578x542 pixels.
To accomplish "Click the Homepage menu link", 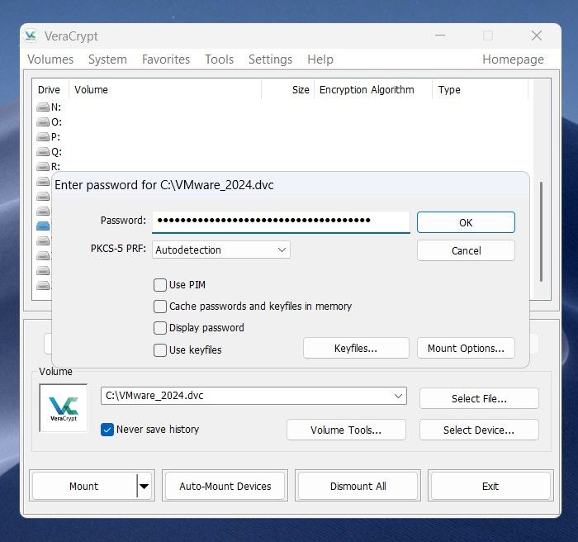I will pos(513,59).
